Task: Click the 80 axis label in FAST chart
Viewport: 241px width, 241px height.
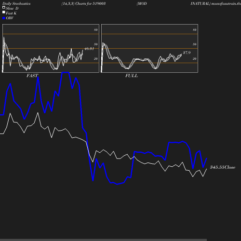Action: click(96, 30)
